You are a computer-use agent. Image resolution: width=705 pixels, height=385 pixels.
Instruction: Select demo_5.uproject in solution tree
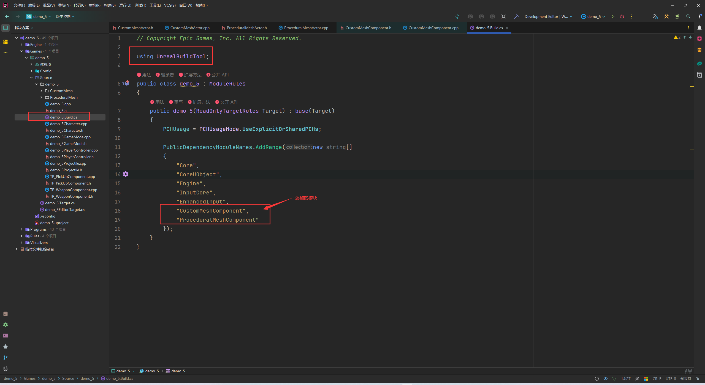54,223
